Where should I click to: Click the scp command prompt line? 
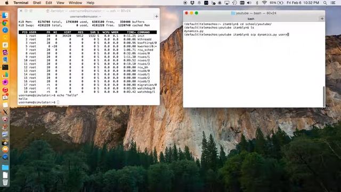pyautogui.click(x=237, y=35)
